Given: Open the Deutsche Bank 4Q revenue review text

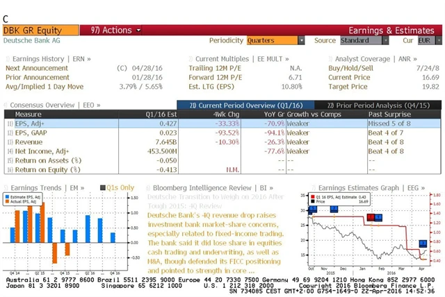Looking at the screenshot, I should pyautogui.click(x=216, y=243).
